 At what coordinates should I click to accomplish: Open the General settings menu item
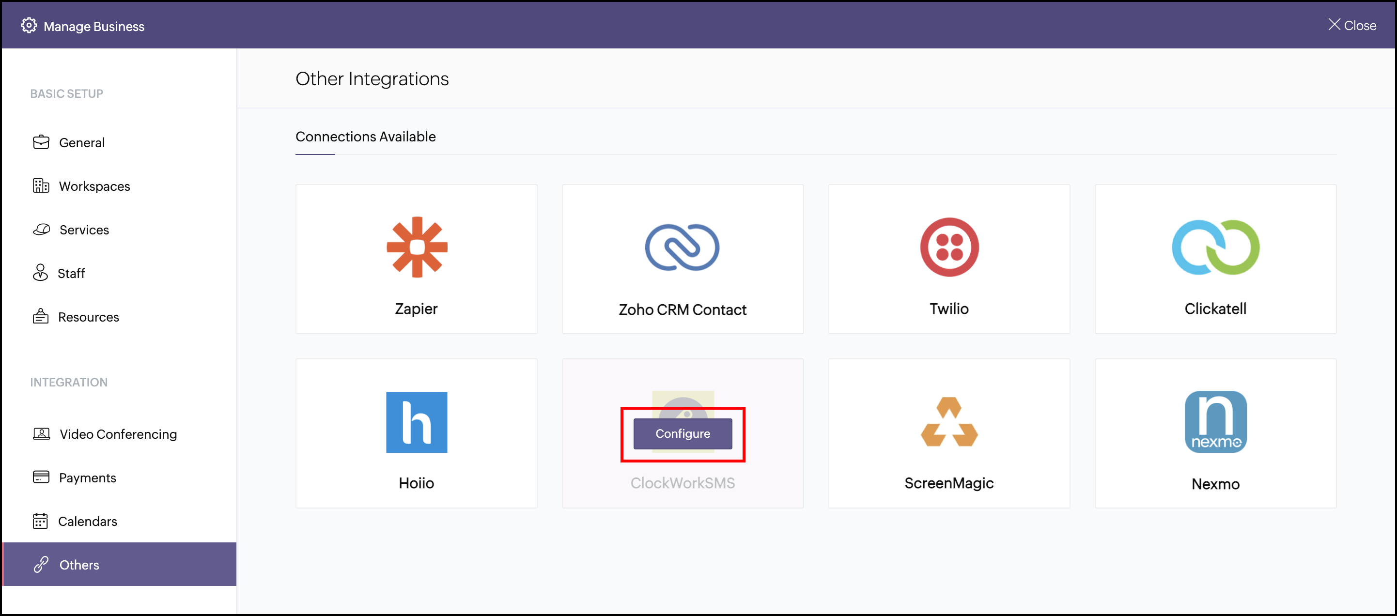(81, 142)
